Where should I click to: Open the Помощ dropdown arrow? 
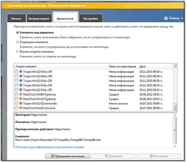point(182,19)
